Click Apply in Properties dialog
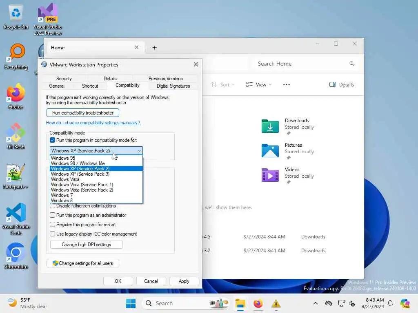Screen dimensions: 418x313 184,281
